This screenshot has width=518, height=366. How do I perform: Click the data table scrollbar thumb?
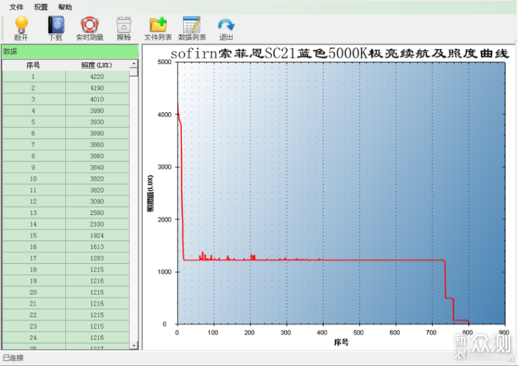pyautogui.click(x=134, y=72)
